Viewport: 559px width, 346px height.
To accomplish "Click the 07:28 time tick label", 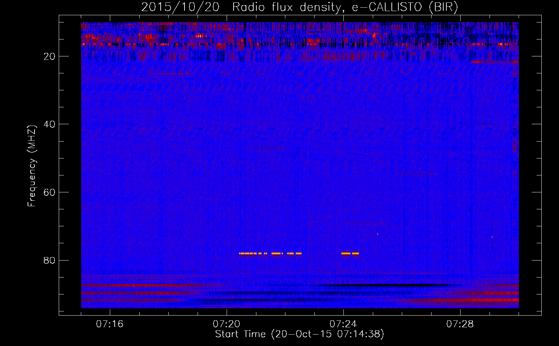I will click(x=460, y=324).
